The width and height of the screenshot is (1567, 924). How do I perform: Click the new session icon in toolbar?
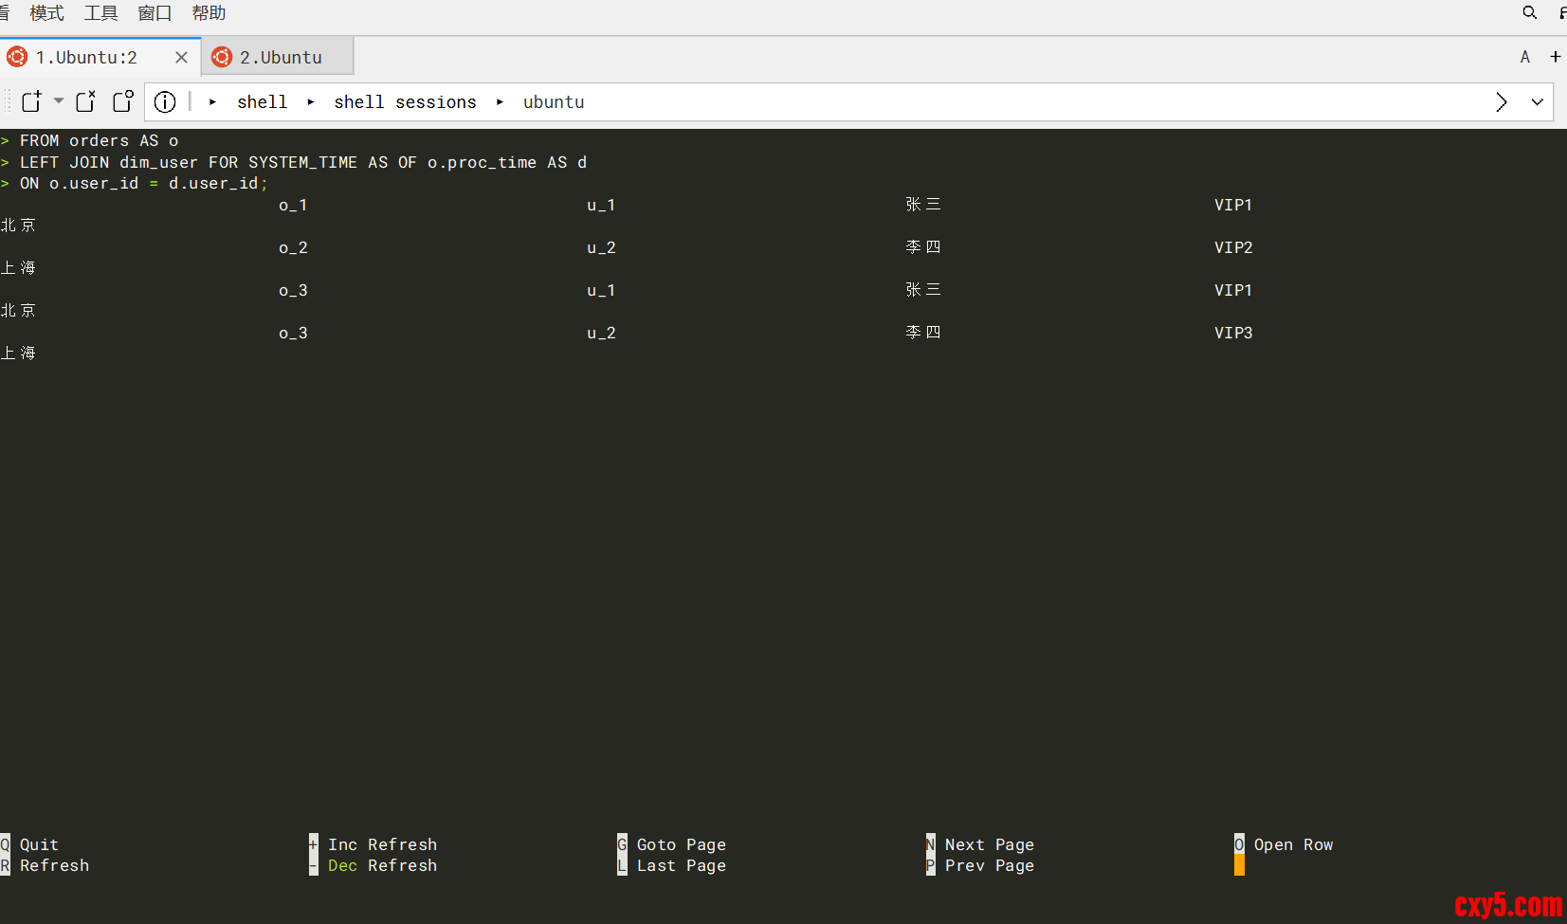tap(31, 101)
